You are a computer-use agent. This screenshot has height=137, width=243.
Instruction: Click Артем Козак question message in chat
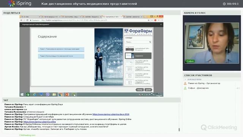[56, 127]
